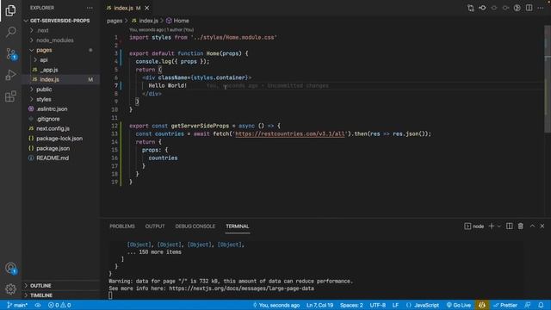This screenshot has height=310, width=551.
Task: Open the Manage gear settings icon
Action: 10,289
